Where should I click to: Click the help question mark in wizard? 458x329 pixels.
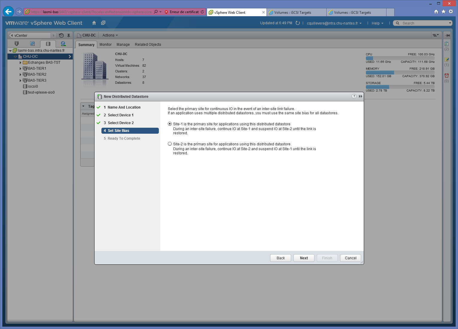(354, 96)
